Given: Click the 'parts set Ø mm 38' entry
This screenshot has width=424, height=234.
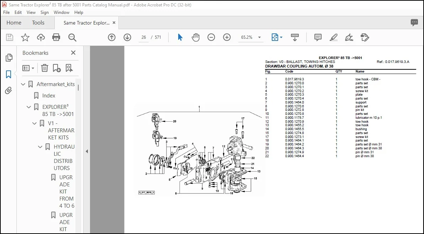Looking at the screenshot, I should click(369, 148).
